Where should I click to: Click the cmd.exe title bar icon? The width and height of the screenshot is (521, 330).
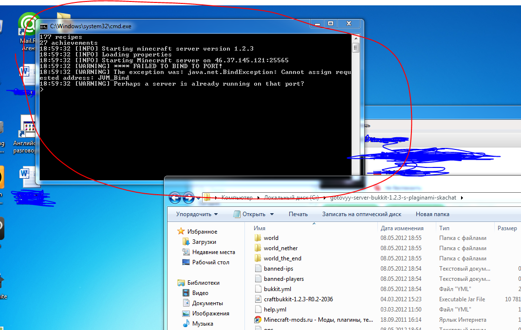point(44,27)
